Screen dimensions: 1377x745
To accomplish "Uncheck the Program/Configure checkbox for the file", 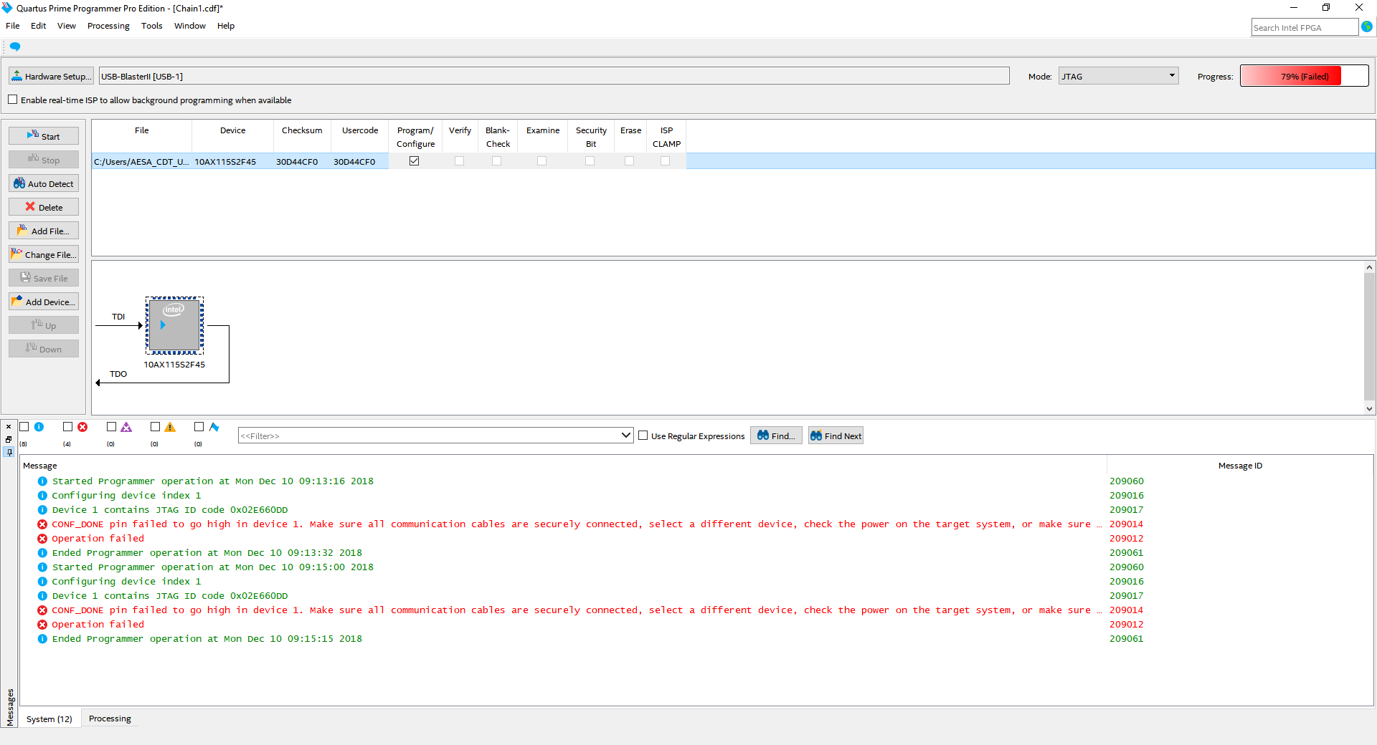I will (x=415, y=161).
